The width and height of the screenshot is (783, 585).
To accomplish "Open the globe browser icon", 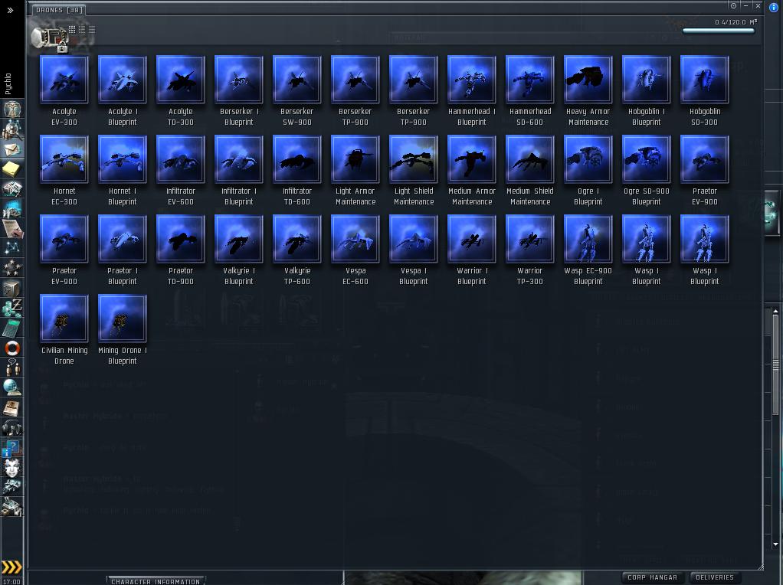I will point(12,387).
